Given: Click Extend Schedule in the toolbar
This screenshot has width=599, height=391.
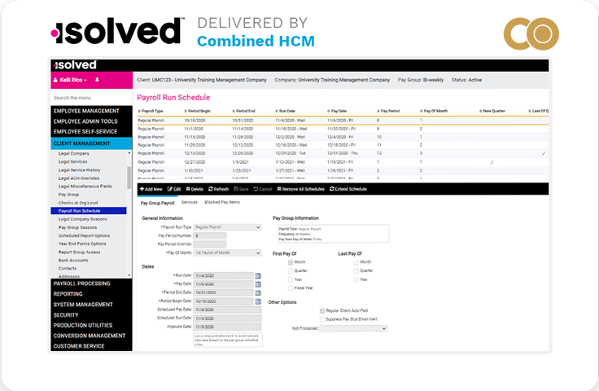Looking at the screenshot, I should 348,189.
